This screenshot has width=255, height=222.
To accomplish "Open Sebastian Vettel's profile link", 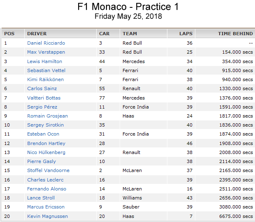I will [46, 70].
